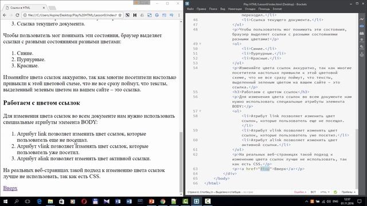Collapse code fold at line 57
Image resolution: width=367 pixels, height=206 pixels.
(200, 111)
